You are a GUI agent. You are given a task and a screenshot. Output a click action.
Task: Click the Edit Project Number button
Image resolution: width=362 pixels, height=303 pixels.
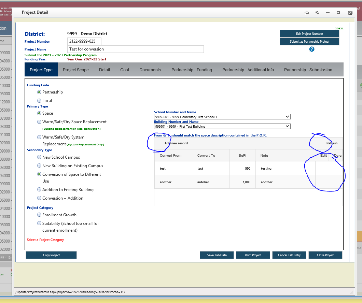pyautogui.click(x=309, y=34)
